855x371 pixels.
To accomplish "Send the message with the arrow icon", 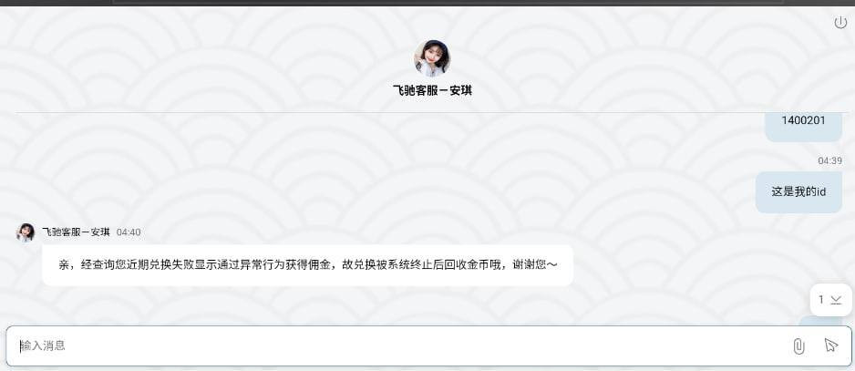I will (x=830, y=345).
